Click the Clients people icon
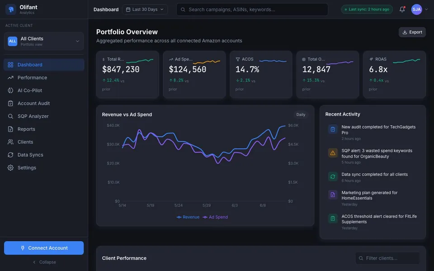Image resolution: width=434 pixels, height=271 pixels. 10,142
